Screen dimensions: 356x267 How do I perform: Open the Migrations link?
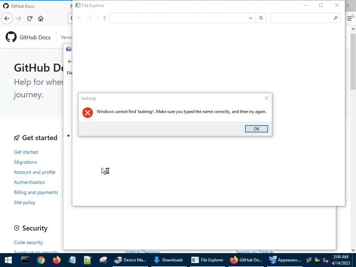point(25,162)
